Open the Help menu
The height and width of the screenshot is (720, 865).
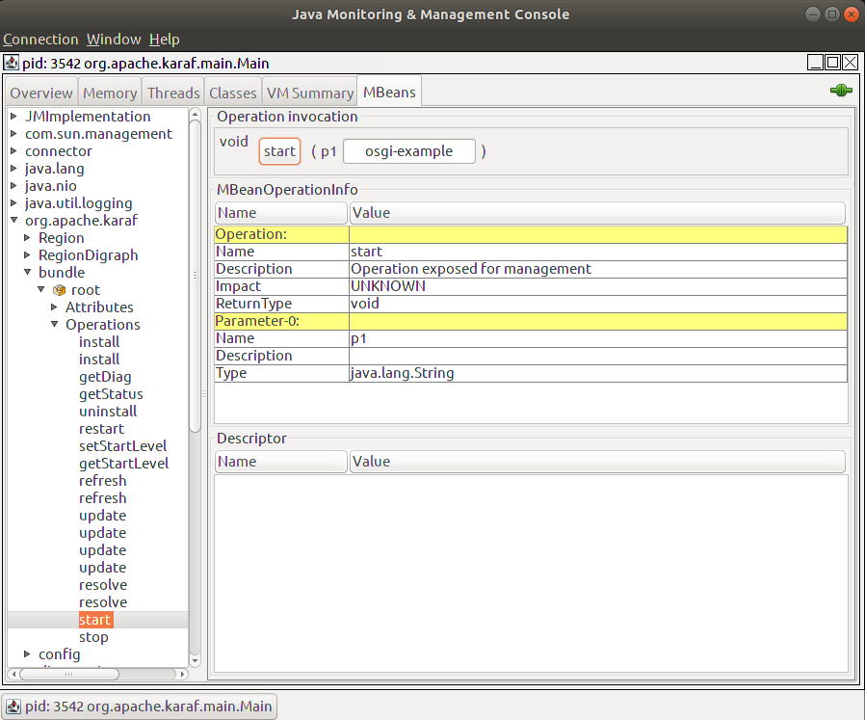[165, 40]
